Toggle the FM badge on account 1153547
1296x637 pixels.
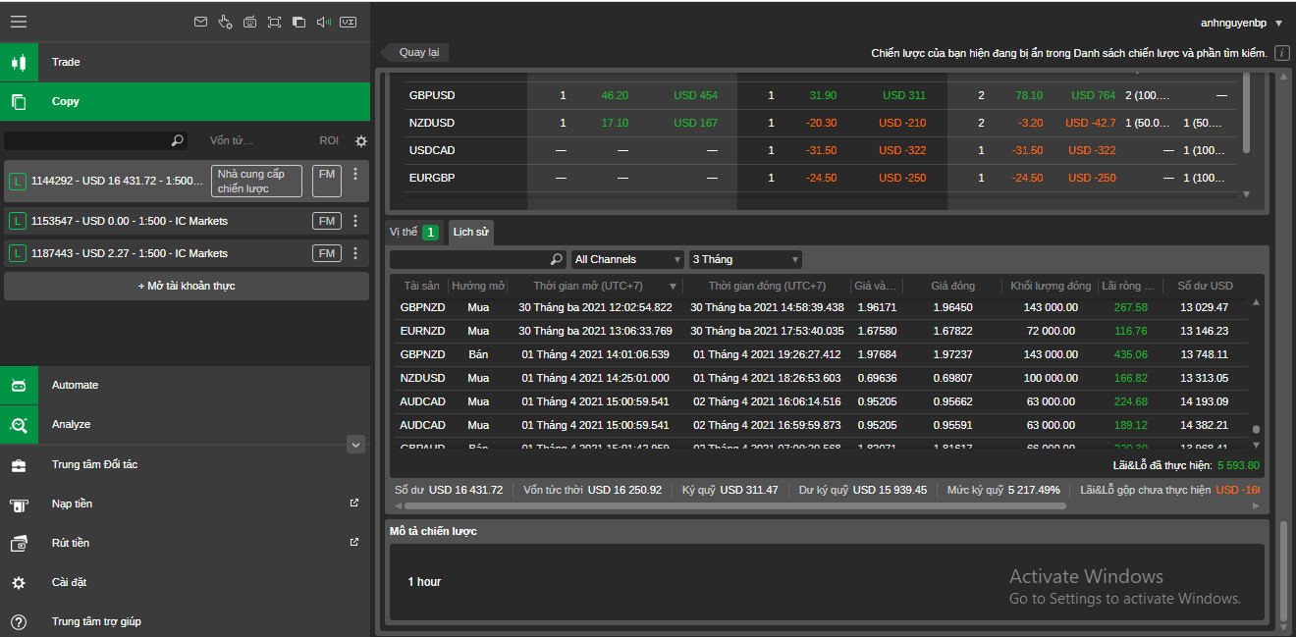(x=326, y=221)
